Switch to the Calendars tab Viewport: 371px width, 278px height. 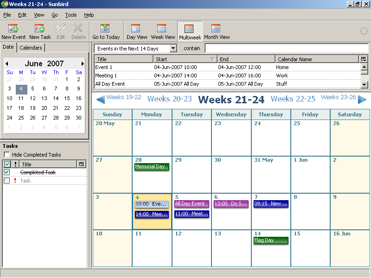31,48
